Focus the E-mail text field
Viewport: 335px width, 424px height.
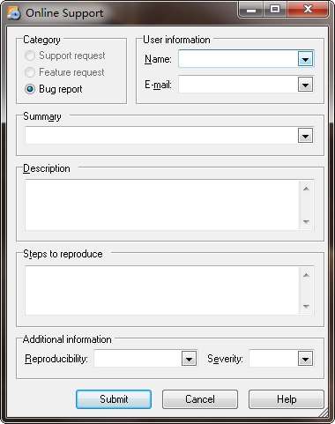tap(238, 85)
